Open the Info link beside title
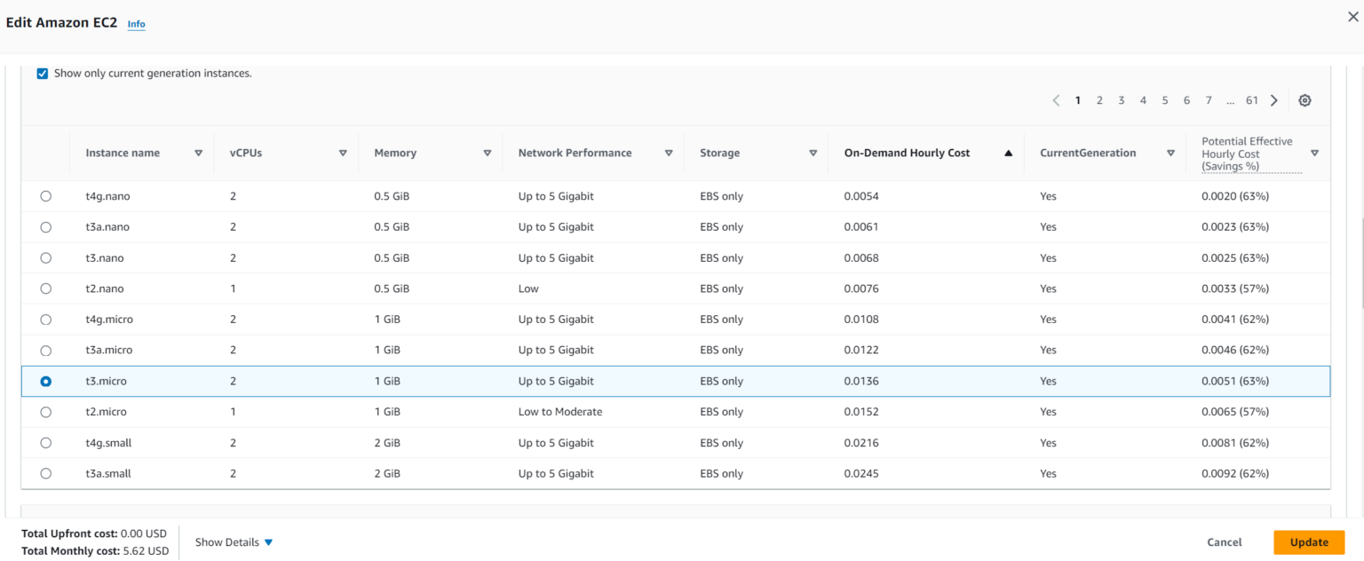The height and width of the screenshot is (561, 1364). click(x=136, y=24)
